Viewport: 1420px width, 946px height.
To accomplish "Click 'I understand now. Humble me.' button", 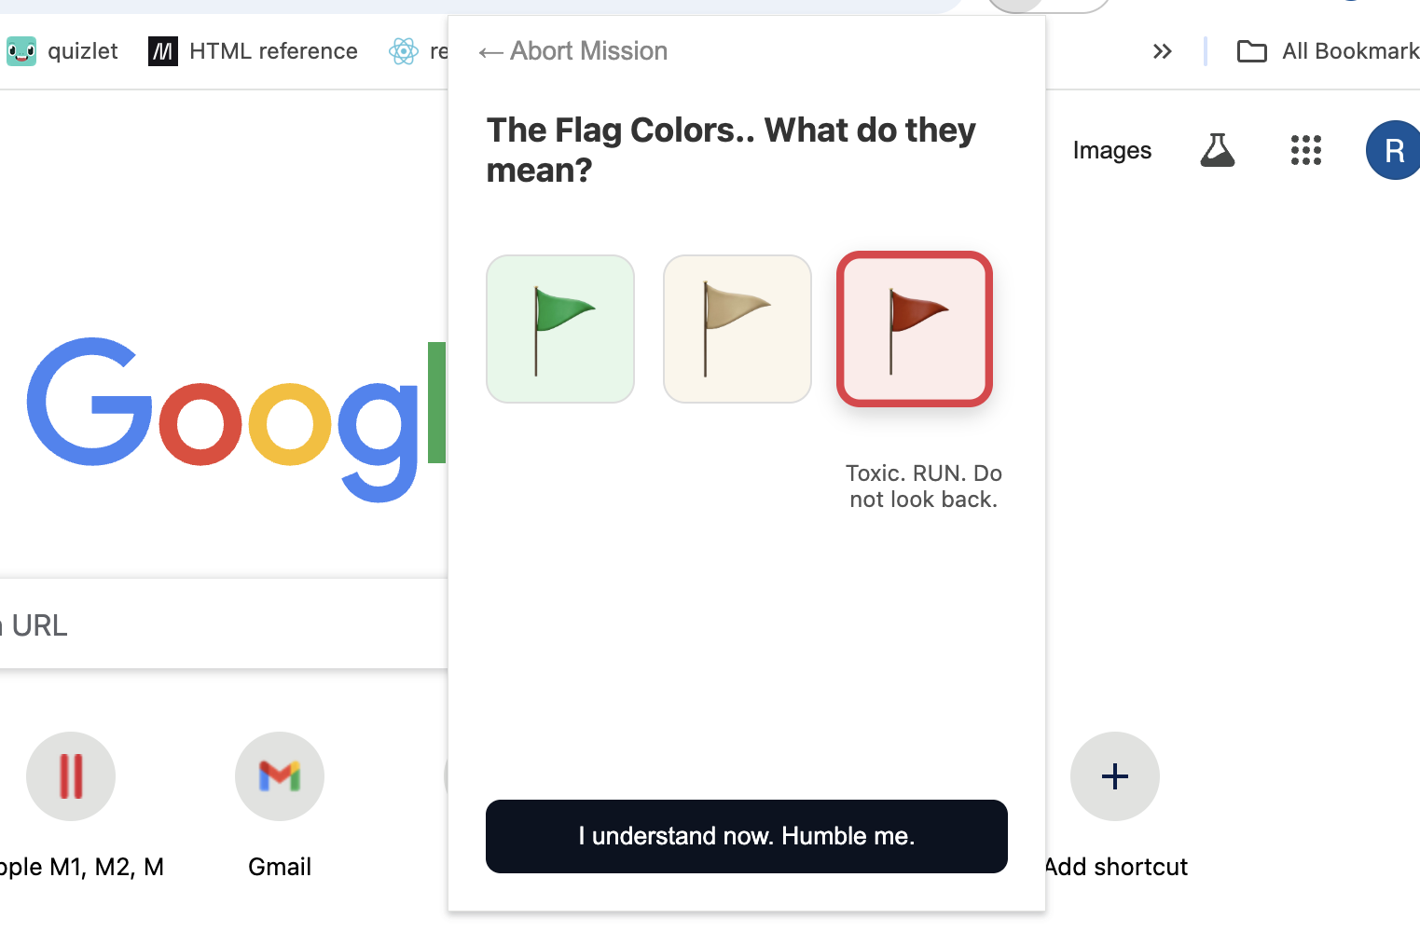I will pos(747,836).
